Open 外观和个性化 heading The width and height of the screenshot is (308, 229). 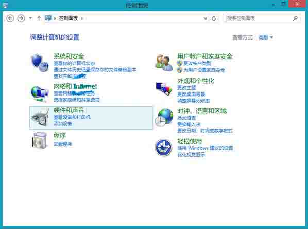tap(196, 81)
